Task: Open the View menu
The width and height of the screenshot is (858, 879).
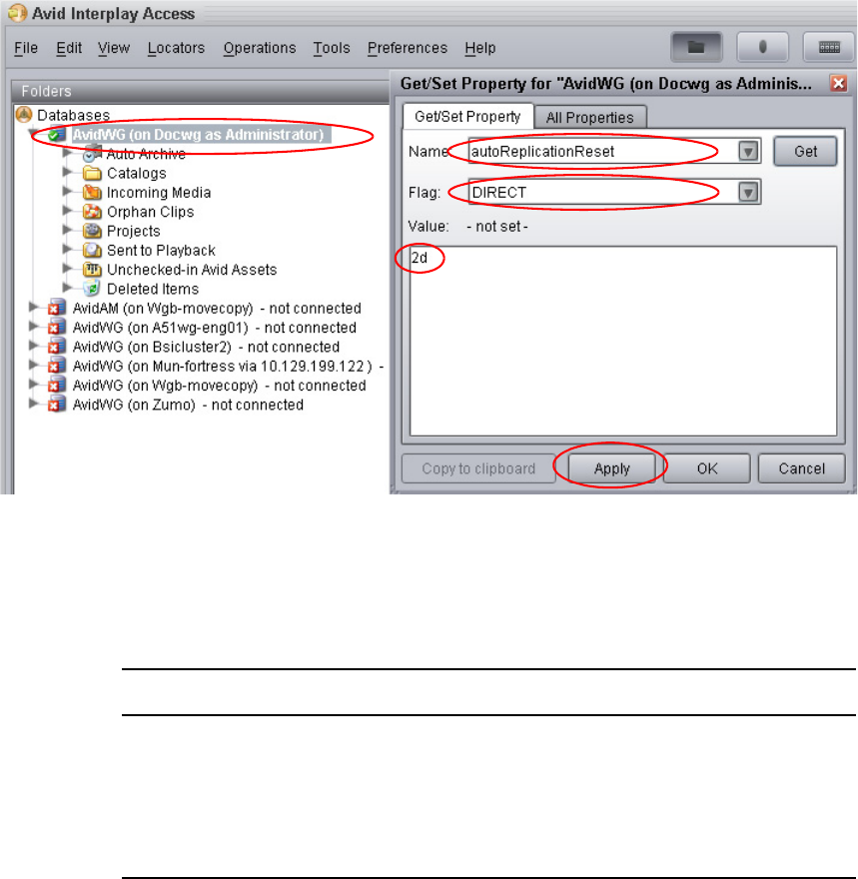Action: 114,48
